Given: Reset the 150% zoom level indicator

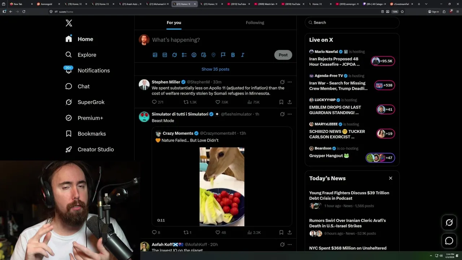Looking at the screenshot, I should [x=395, y=12].
